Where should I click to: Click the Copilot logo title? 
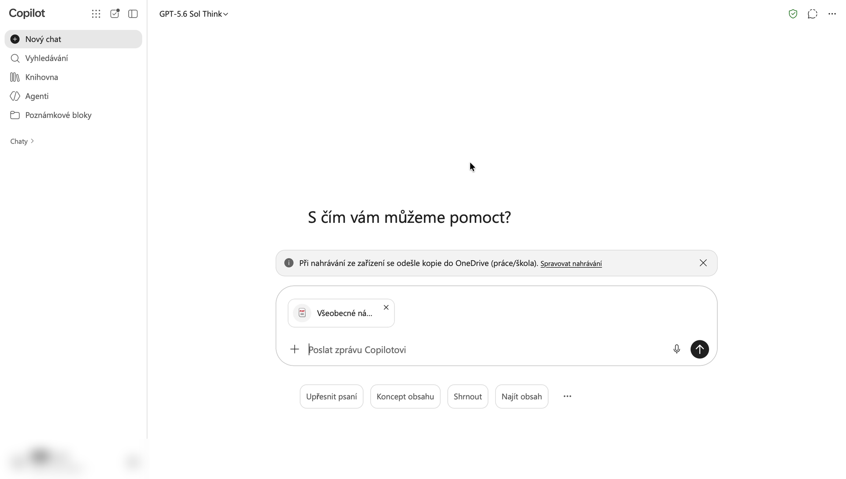coord(27,13)
